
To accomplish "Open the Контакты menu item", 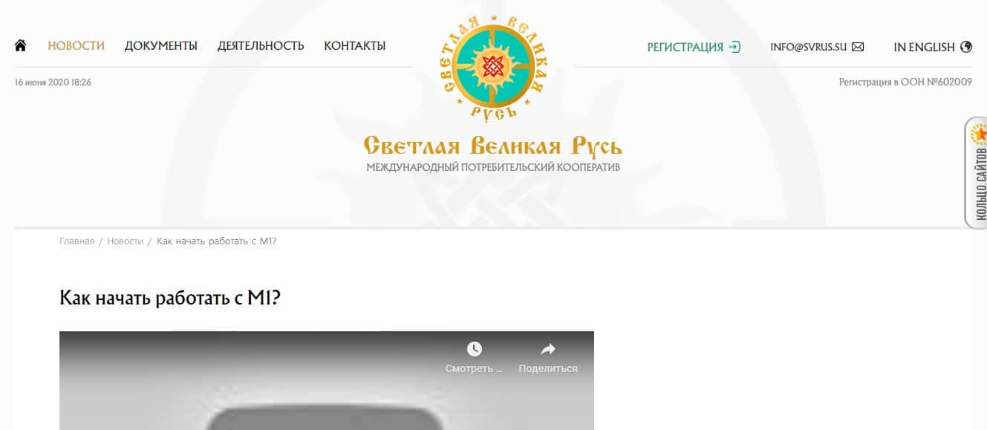I will [355, 46].
